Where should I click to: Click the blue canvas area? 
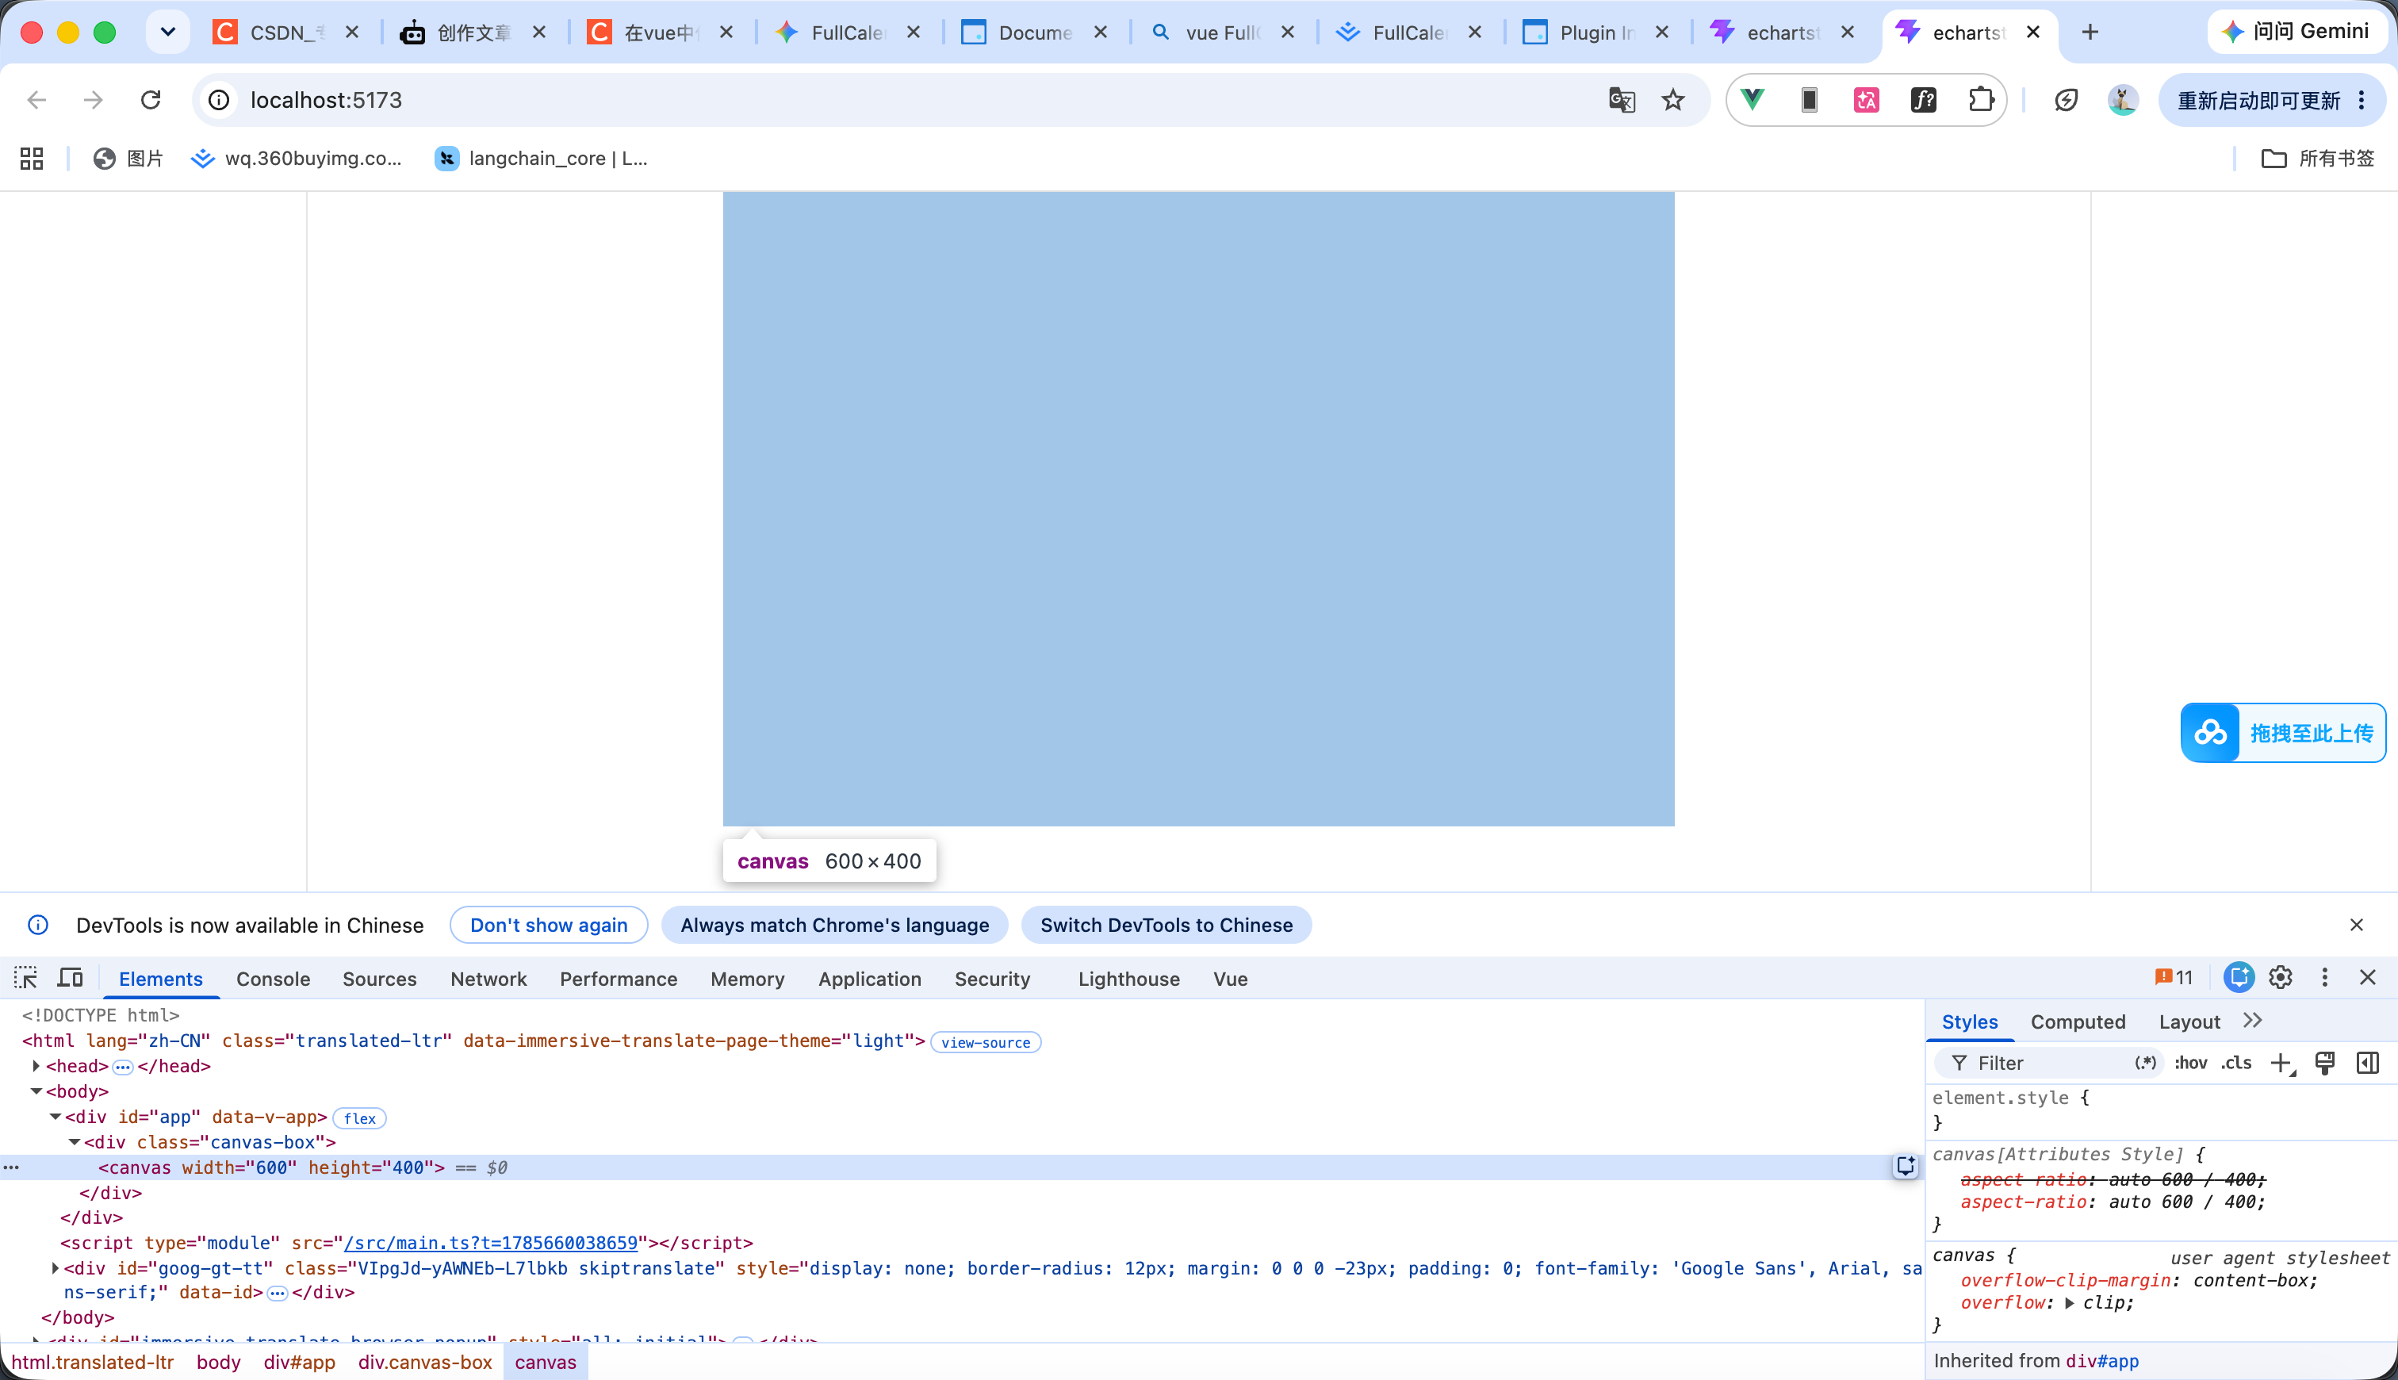(x=1198, y=509)
